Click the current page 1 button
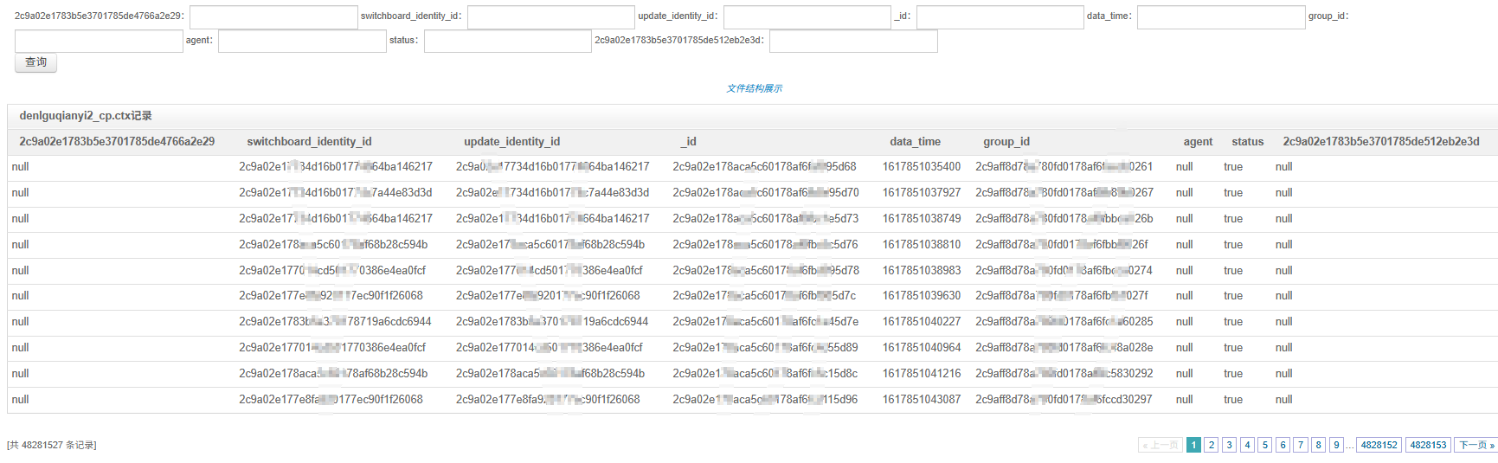This screenshot has width=1498, height=463. [x=1193, y=445]
